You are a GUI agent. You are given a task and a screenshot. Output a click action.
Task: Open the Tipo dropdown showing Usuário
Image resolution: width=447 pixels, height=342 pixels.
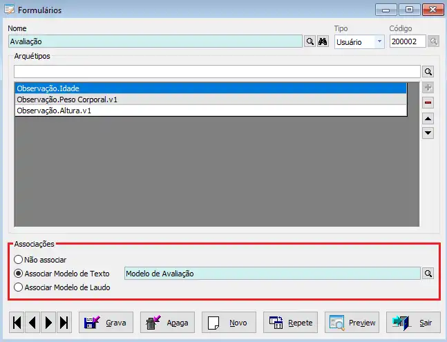[359, 42]
